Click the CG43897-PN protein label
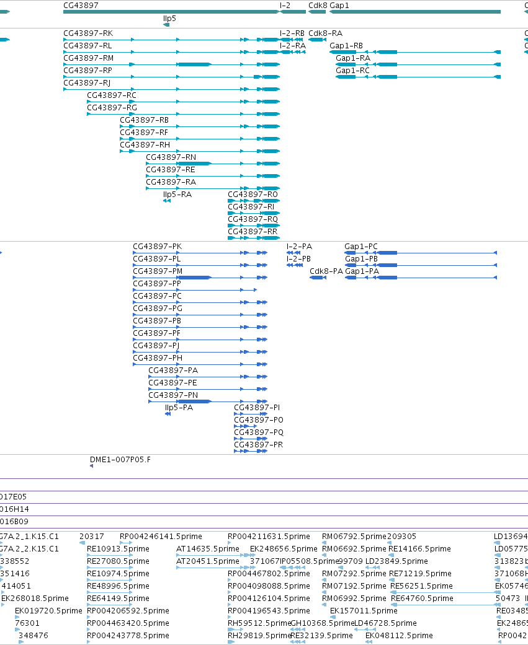The width and height of the screenshot is (528, 645). pyautogui.click(x=173, y=395)
